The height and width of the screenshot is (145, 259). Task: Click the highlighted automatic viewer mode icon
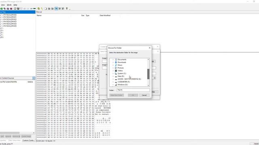coord(56,8)
